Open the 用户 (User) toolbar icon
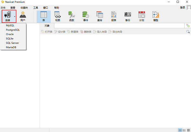Image resolution: width=191 pixels, height=132 pixels. pyautogui.click(x=23, y=16)
